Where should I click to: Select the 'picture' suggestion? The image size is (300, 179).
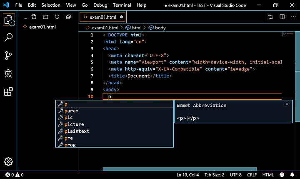pyautogui.click(x=115, y=124)
